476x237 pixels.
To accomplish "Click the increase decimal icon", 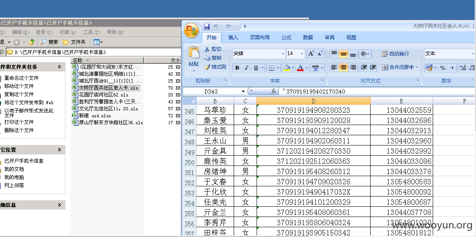I will (463, 67).
